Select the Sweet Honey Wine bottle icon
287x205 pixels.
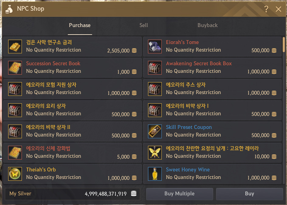(155, 174)
